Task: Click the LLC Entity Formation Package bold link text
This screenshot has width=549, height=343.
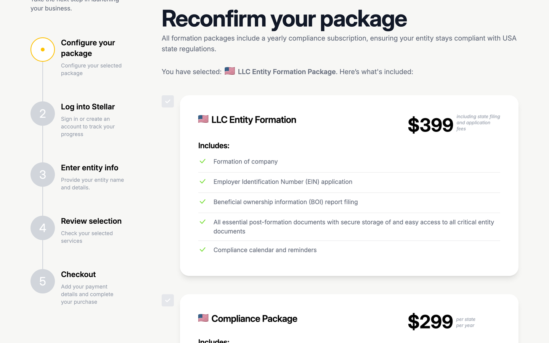Action: (287, 72)
